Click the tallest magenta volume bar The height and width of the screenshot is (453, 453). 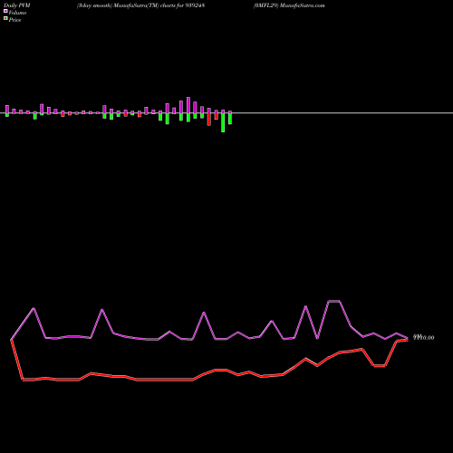(188, 105)
